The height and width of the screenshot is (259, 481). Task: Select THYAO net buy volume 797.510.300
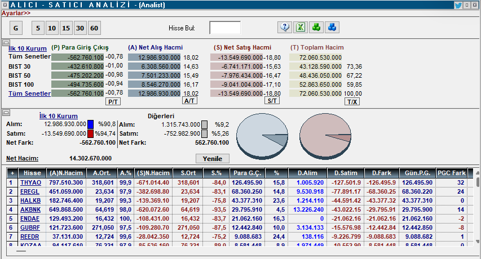click(x=66, y=182)
